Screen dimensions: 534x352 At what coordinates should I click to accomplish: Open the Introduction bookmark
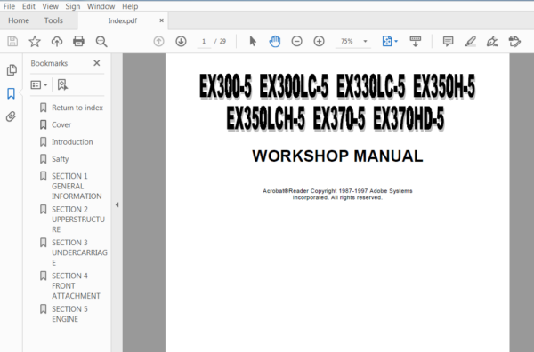pyautogui.click(x=72, y=142)
